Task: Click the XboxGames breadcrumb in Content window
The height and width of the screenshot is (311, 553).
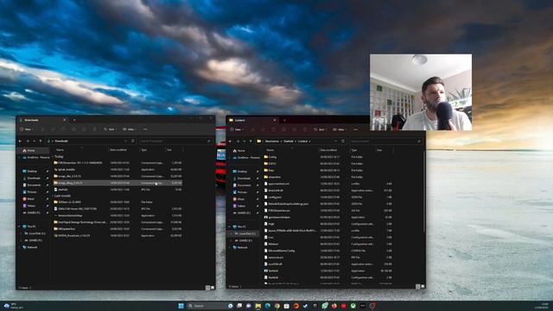Action: (x=272, y=141)
